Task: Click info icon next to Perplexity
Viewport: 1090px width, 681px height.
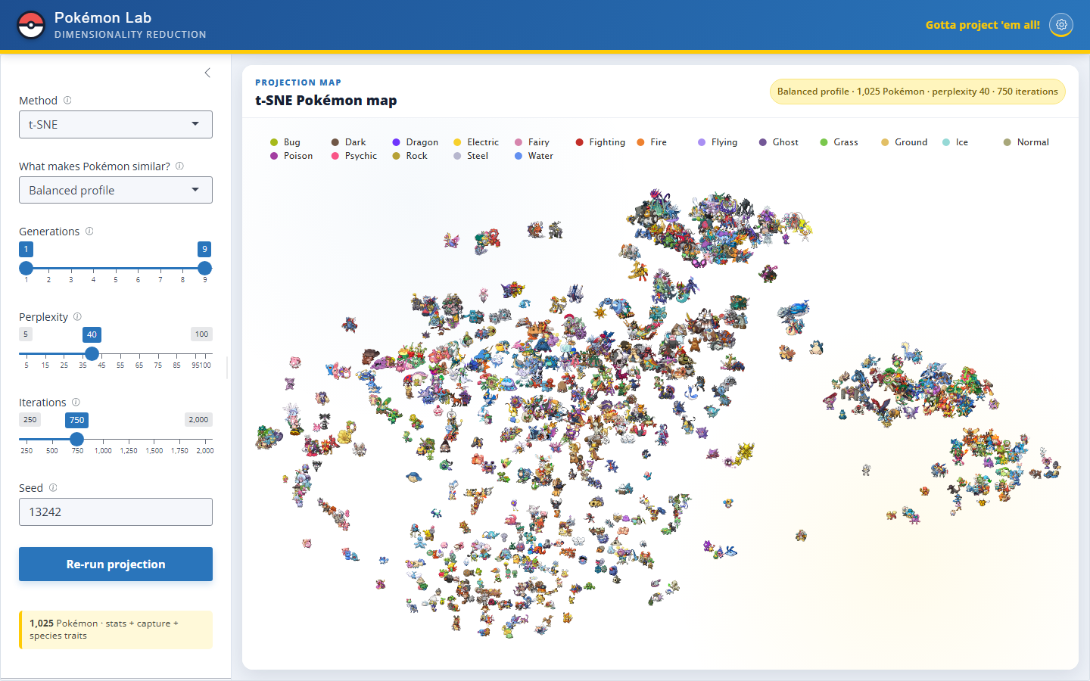Action: tap(77, 316)
